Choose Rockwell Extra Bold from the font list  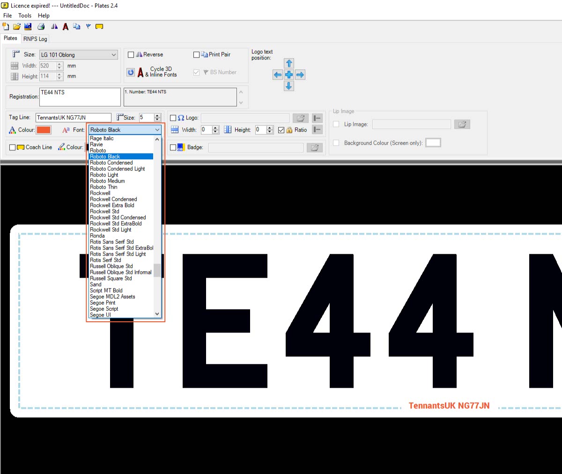(x=121, y=205)
